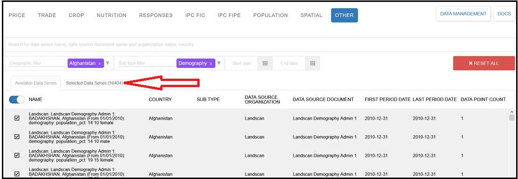Uncheck the population_pct 19 15 female row
The height and width of the screenshot is (179, 518).
(x=17, y=155)
